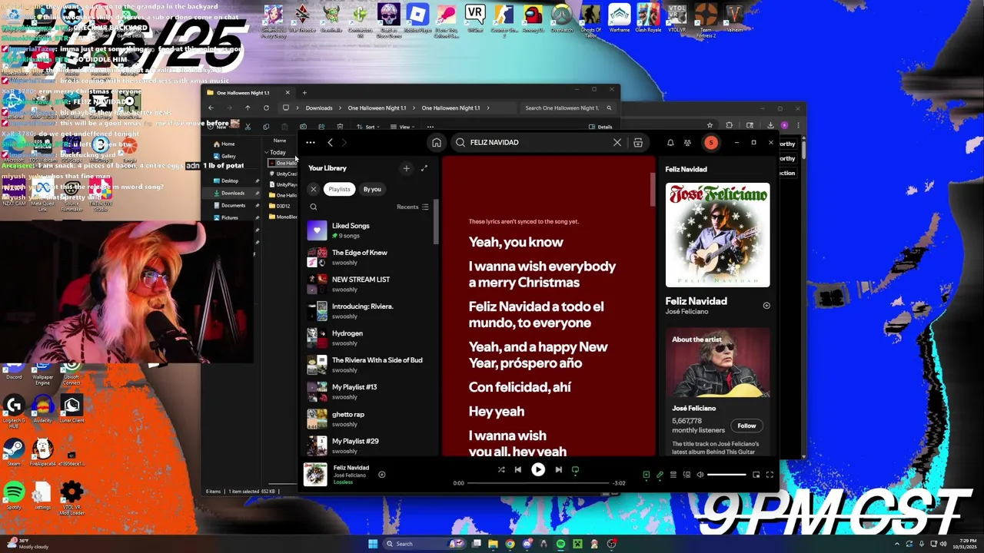984x553 pixels.
Task: Enter Spotify full screen mode
Action: coord(770,475)
